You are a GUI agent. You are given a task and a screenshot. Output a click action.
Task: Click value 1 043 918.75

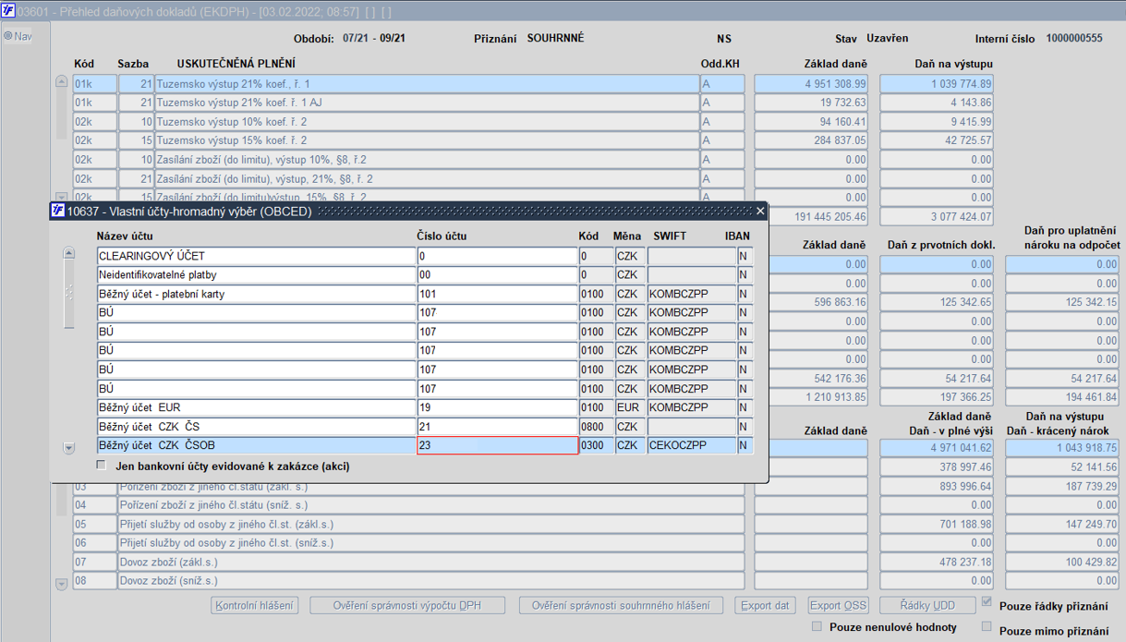tap(1061, 448)
